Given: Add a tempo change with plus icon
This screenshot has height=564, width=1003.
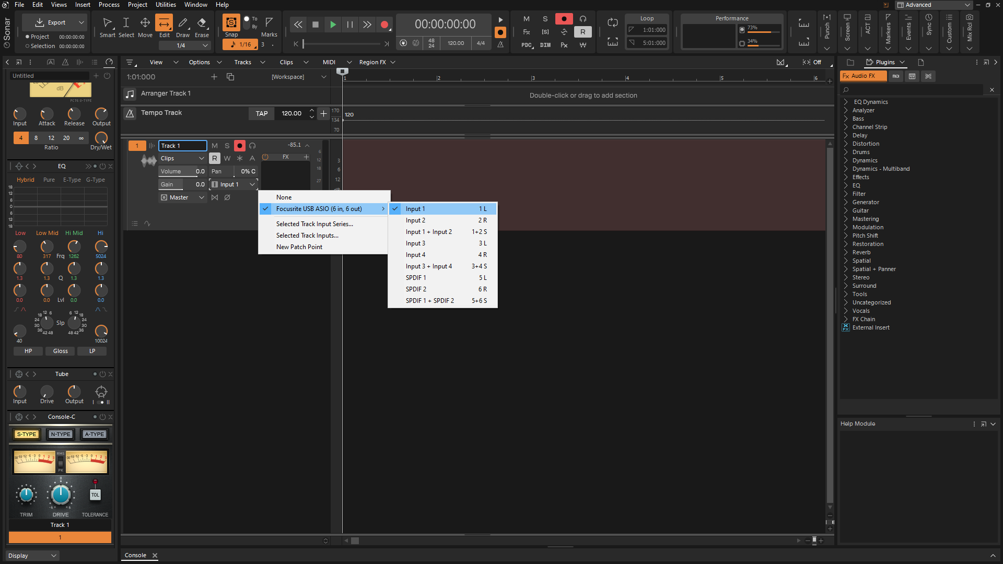Looking at the screenshot, I should point(323,113).
